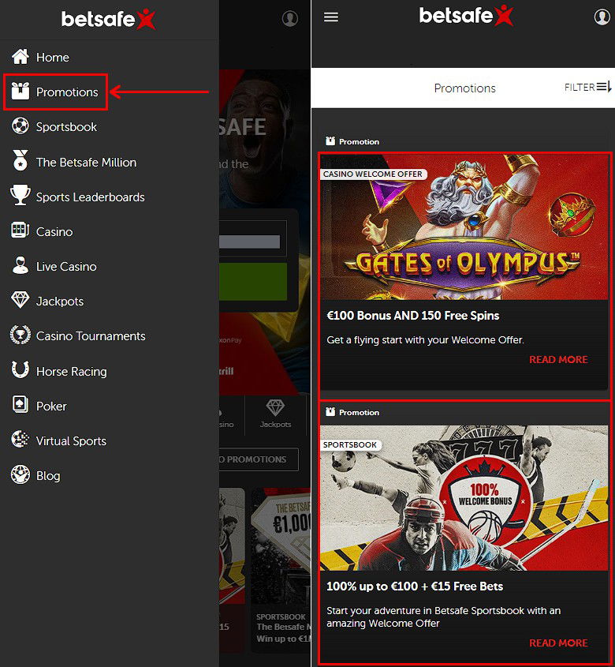Open Poker from the sidebar menu
615x667 pixels.
(x=51, y=407)
